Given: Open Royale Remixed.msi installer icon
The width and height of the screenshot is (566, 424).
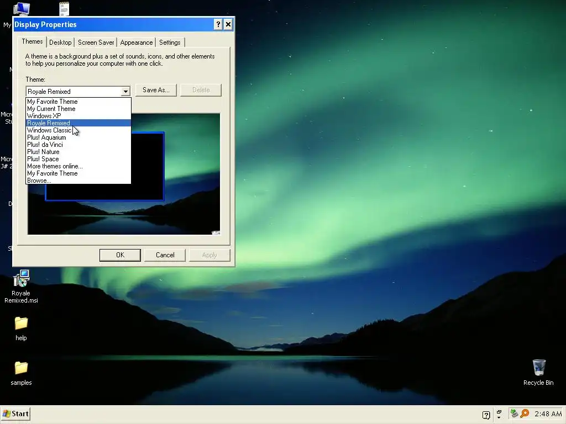Looking at the screenshot, I should 21,287.
